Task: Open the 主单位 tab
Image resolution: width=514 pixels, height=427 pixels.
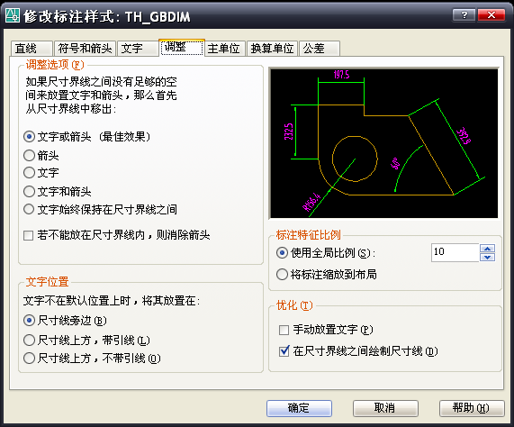Action: [x=225, y=49]
